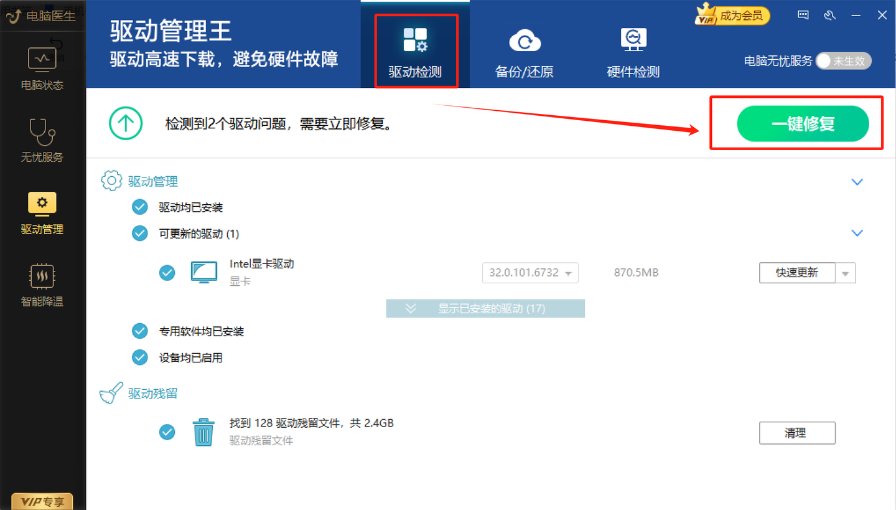
Task: Click the 一键修复 green button
Action: [x=803, y=123]
